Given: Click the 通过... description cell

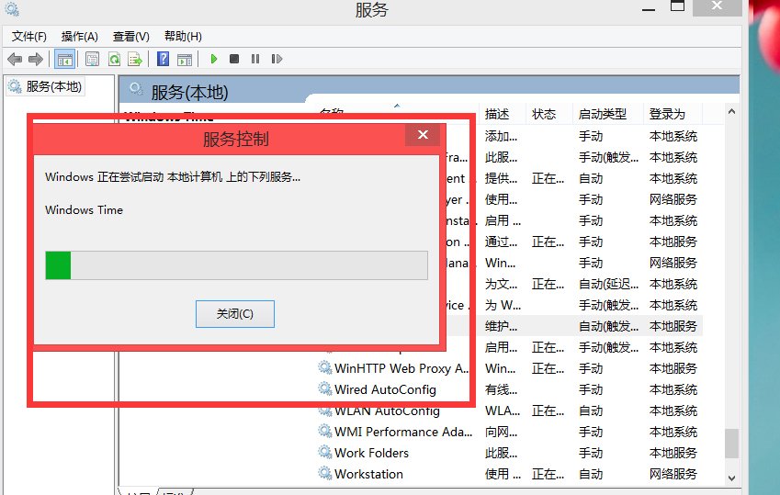Looking at the screenshot, I should [501, 242].
